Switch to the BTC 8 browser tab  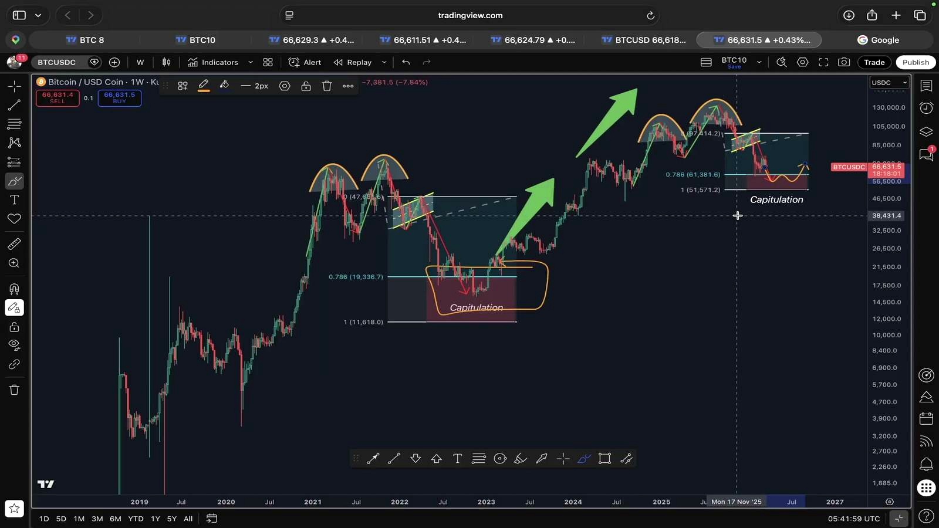[x=85, y=40]
